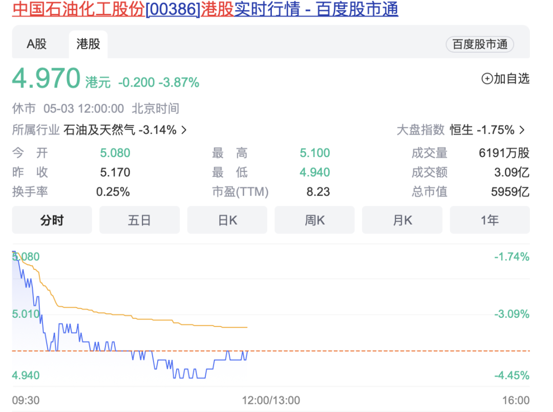Click the 港元 currency label
Image resolution: width=553 pixels, height=412 pixels.
pyautogui.click(x=98, y=82)
